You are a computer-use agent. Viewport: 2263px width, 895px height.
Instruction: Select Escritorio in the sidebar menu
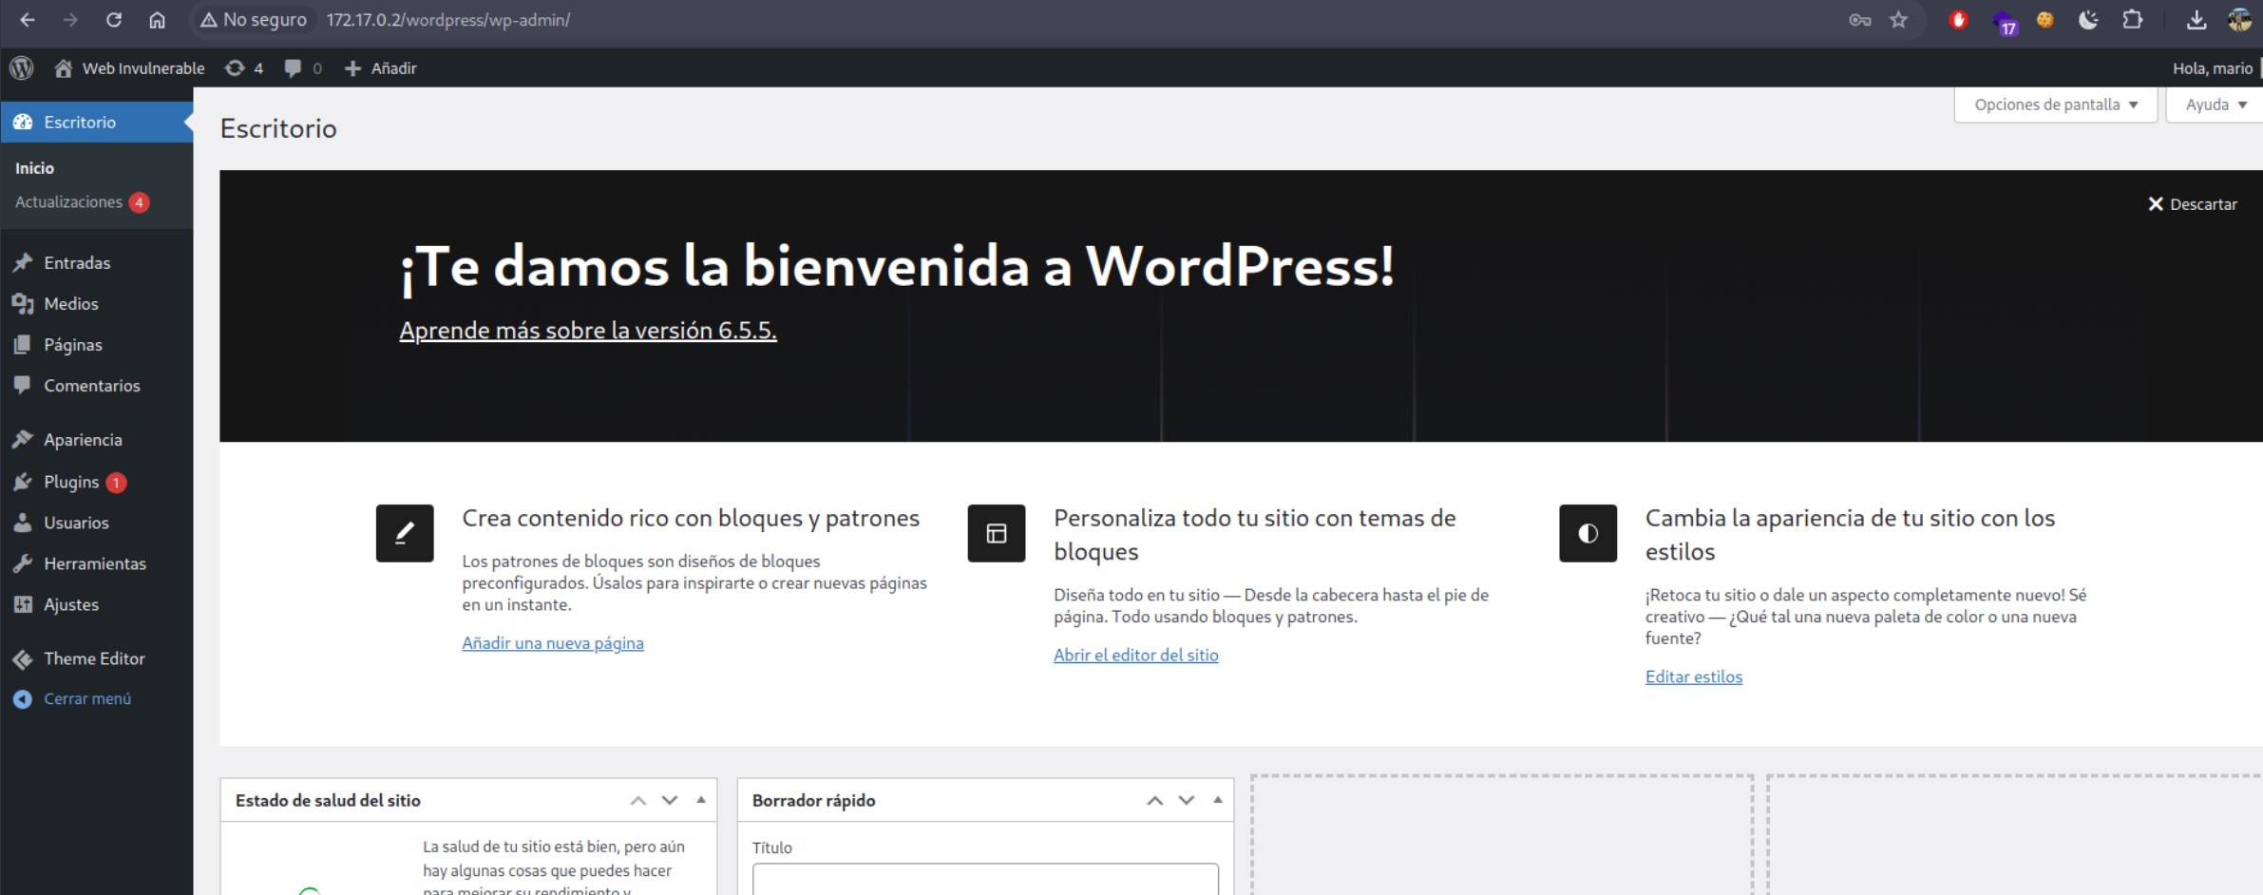click(97, 122)
